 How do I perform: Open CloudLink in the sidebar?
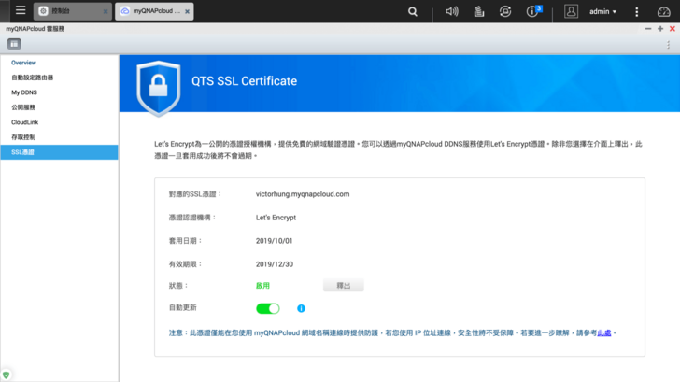coord(25,122)
